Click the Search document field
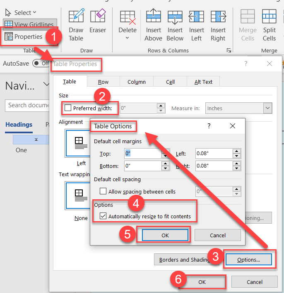 click(27, 105)
